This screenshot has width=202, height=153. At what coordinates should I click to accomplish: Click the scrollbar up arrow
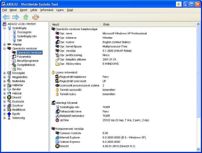pyautogui.click(x=198, y=24)
